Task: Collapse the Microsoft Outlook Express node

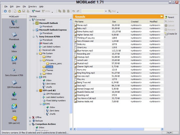Action: pyautogui.click(x=33, y=30)
